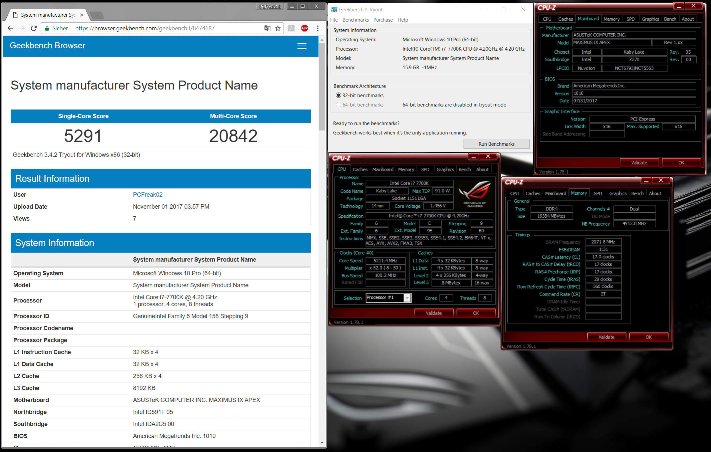This screenshot has width=711, height=452.
Task: Click the Core Voltage value 1.456 V
Action: 438,206
